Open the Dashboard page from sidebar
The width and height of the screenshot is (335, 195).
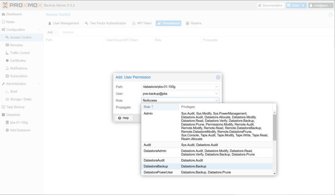pyautogui.click(x=13, y=14)
